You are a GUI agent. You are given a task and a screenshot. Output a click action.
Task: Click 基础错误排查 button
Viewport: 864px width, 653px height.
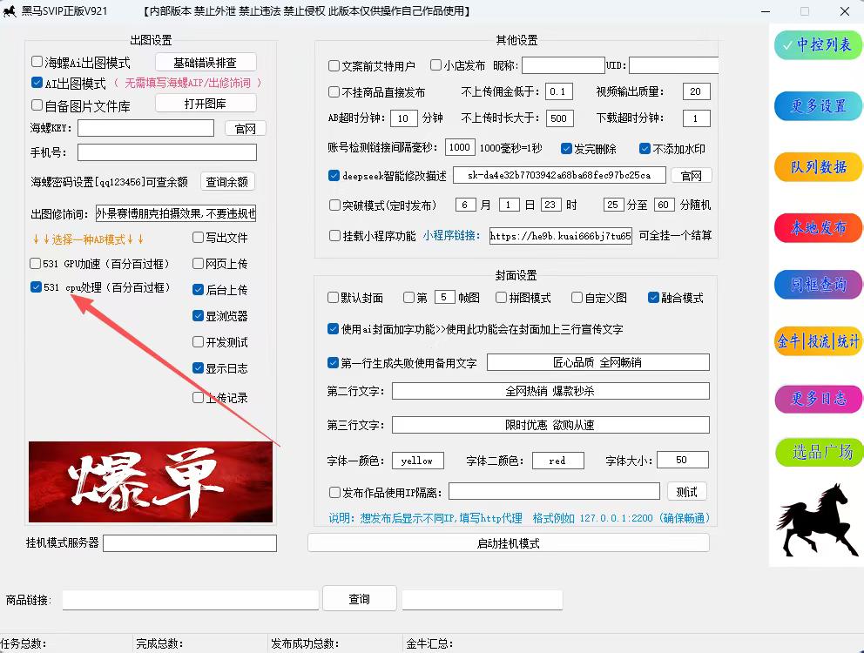(206, 63)
